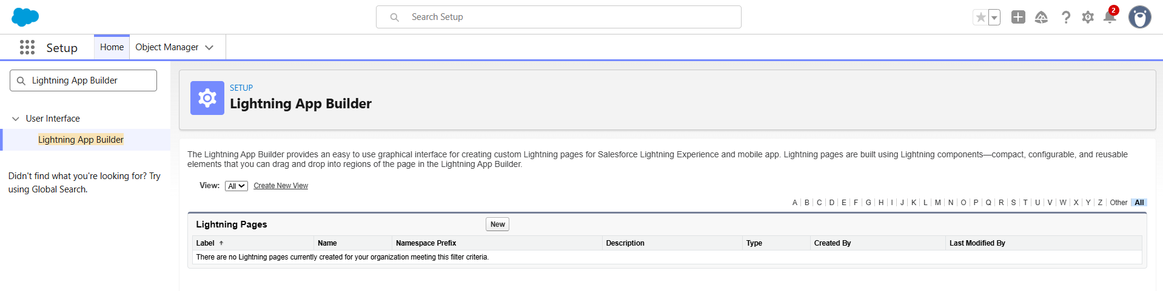Click the Favorites star icon
This screenshot has height=291, width=1163.
tap(980, 18)
